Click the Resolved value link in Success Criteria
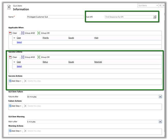 tap(98, 62)
